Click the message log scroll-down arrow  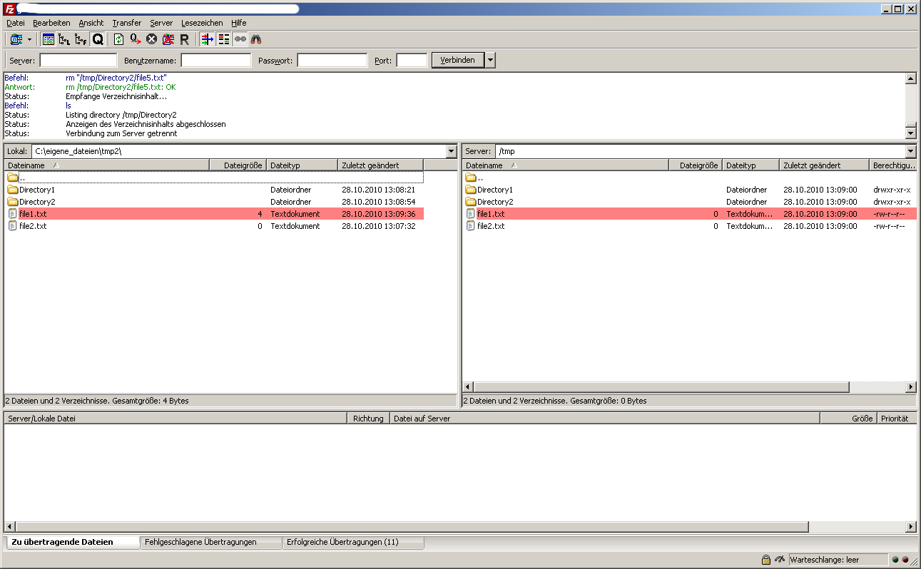tap(910, 133)
